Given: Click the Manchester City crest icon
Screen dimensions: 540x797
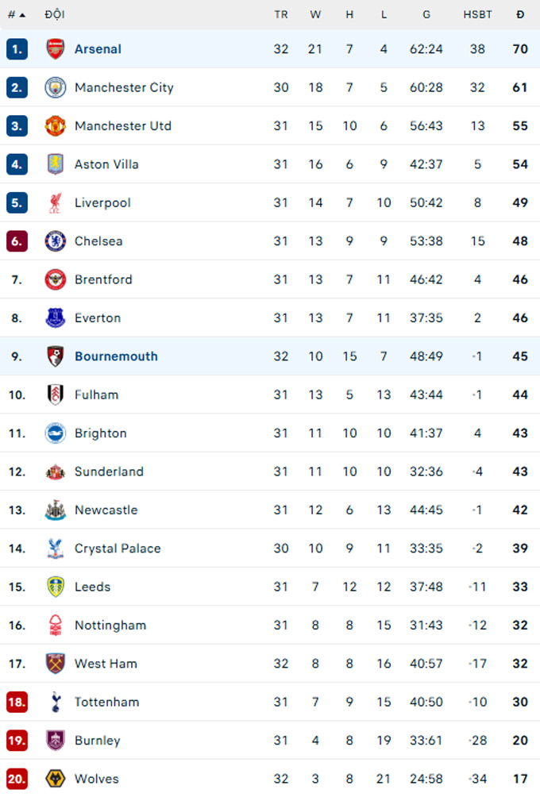Looking at the screenshot, I should (x=55, y=87).
